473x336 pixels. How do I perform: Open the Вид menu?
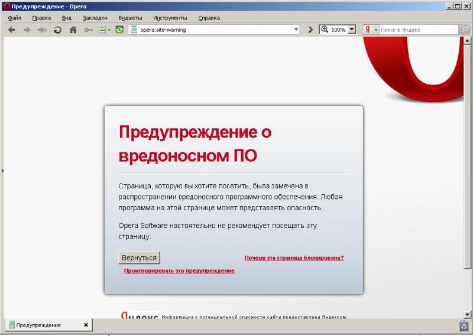click(x=67, y=18)
